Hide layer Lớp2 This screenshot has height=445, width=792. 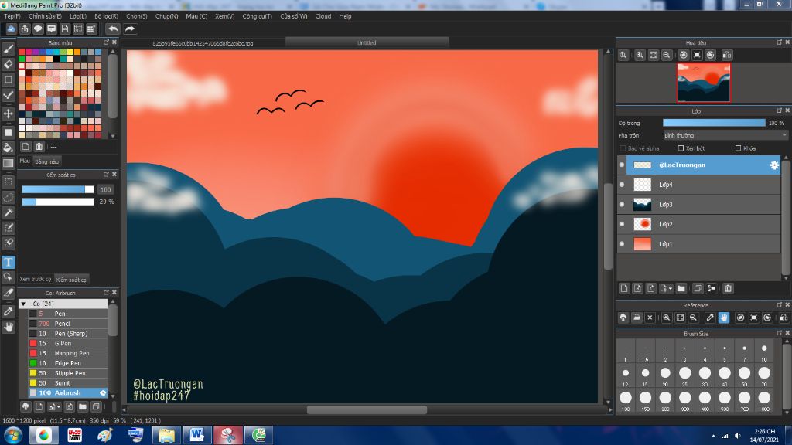(623, 224)
